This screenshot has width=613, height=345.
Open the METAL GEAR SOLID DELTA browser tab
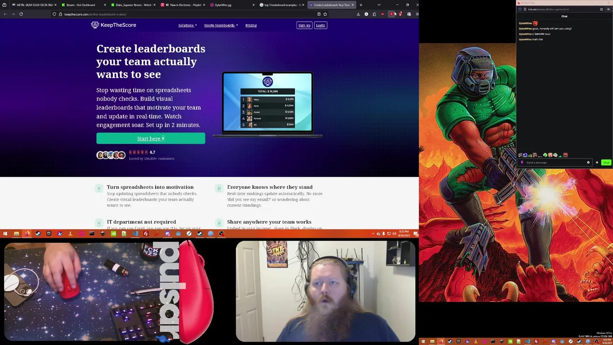point(34,5)
